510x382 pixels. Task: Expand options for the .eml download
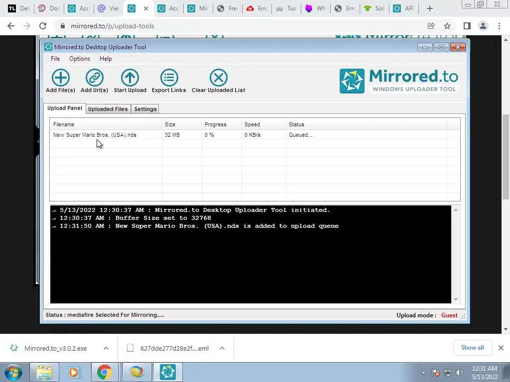click(222, 348)
